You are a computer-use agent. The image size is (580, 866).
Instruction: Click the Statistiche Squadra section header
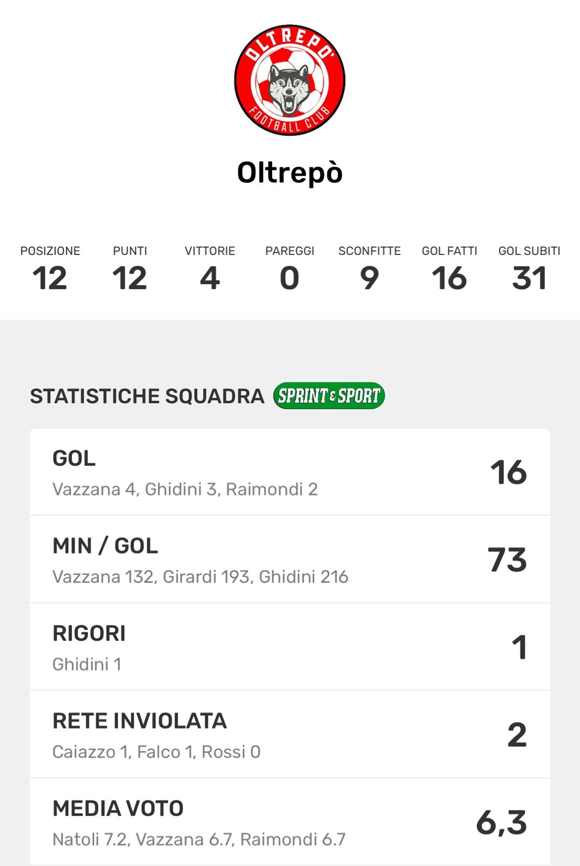tap(147, 396)
